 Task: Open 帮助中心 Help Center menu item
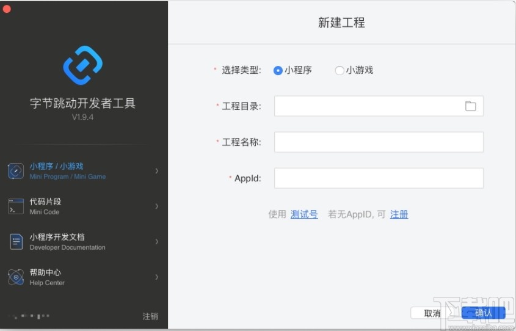[x=84, y=277]
